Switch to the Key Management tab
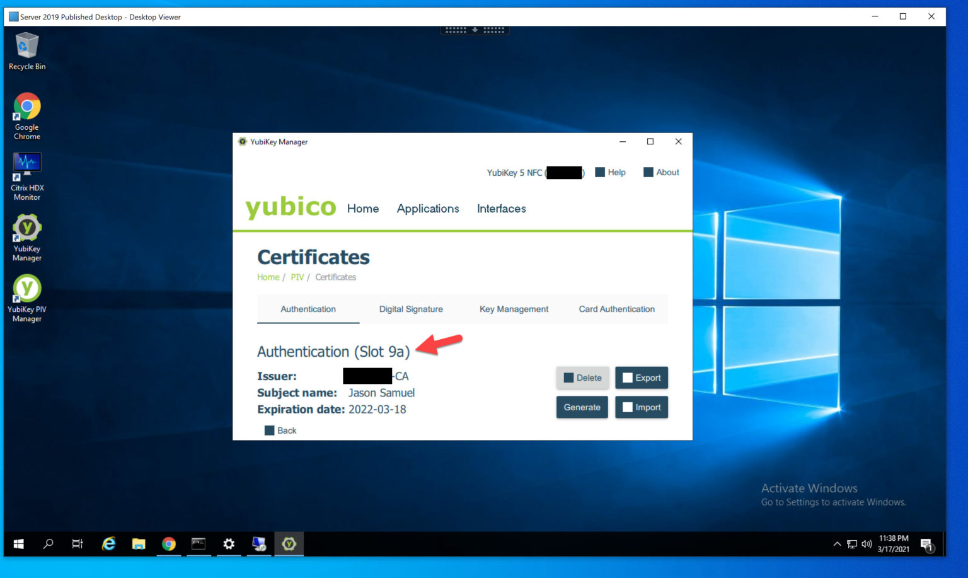This screenshot has width=968, height=578. [x=514, y=309]
